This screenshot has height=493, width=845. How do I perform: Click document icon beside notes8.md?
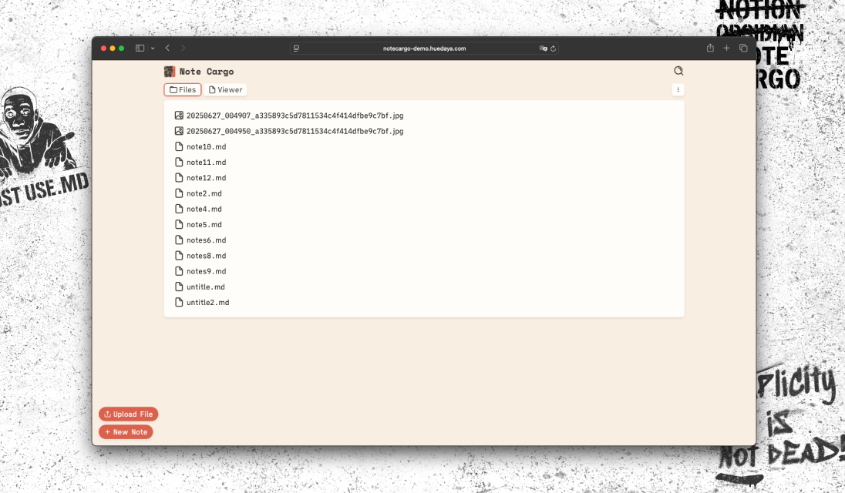point(179,256)
